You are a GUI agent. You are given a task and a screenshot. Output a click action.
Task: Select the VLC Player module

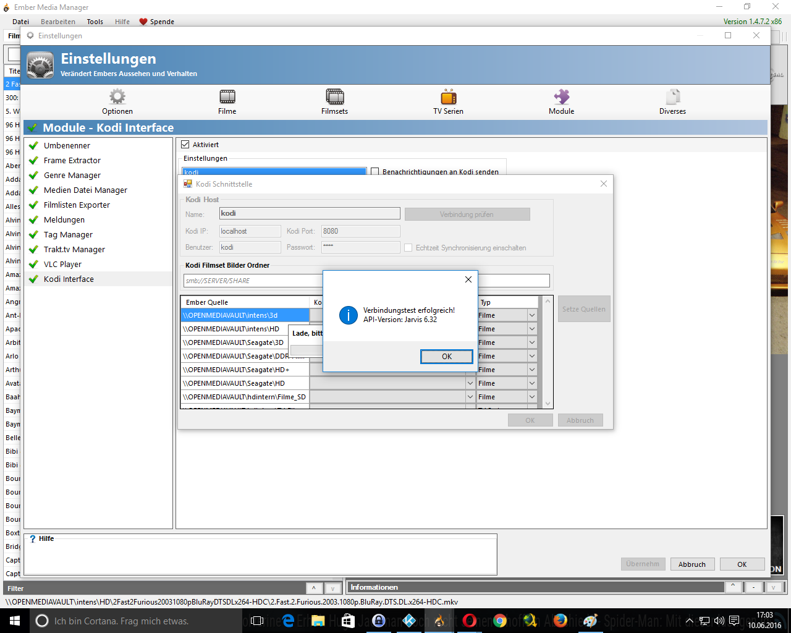(62, 264)
